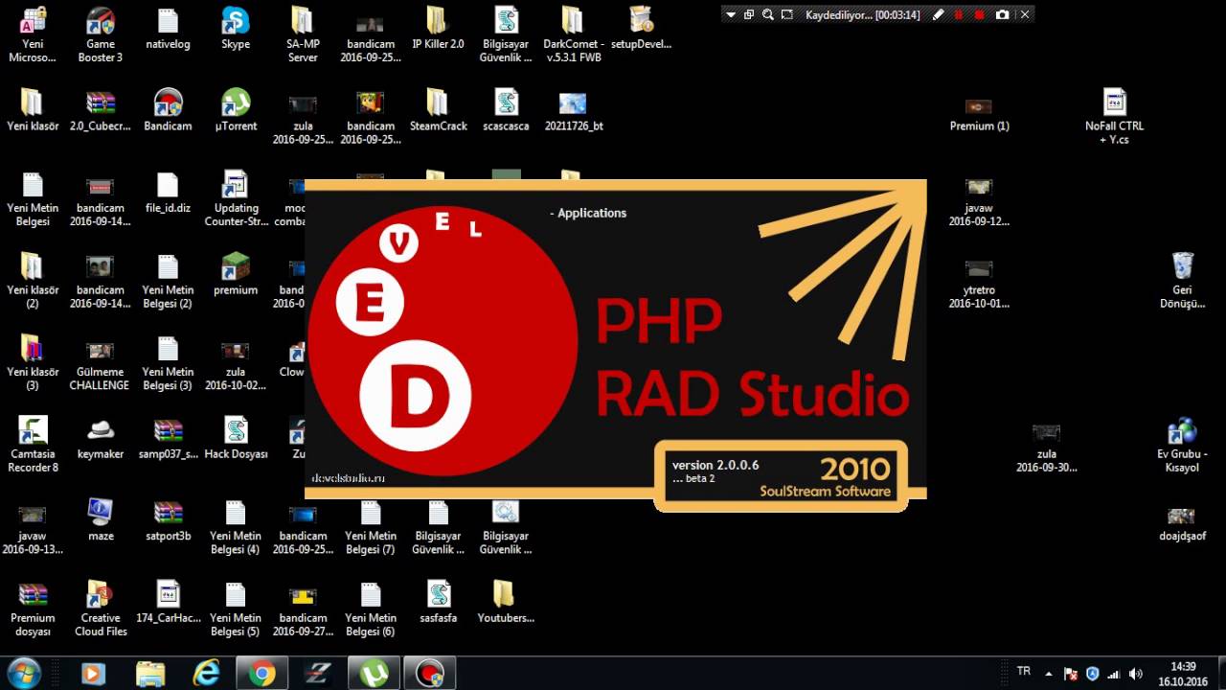Select the Updating Counter-Str shortcut

tap(236, 199)
